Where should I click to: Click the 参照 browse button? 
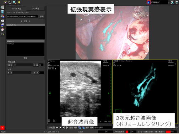click(42, 16)
